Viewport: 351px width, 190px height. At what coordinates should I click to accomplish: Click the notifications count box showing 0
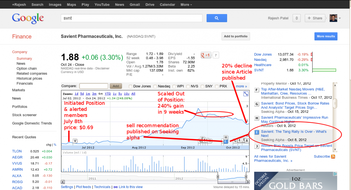[x=297, y=18]
